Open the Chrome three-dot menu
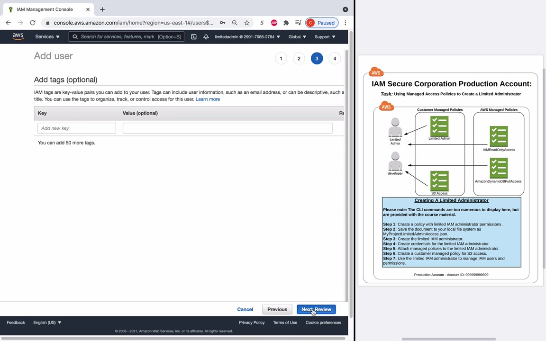This screenshot has height=341, width=546. point(346,23)
